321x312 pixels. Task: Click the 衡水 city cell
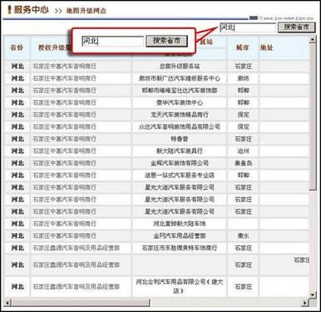pos(243,235)
